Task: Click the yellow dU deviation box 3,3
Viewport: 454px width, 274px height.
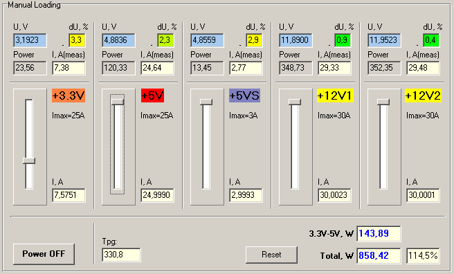Action: [x=77, y=40]
